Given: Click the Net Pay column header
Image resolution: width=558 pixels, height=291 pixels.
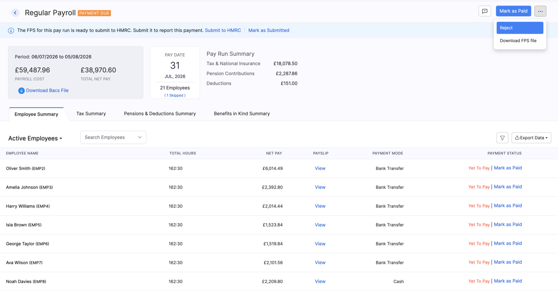Looking at the screenshot, I should 274,153.
